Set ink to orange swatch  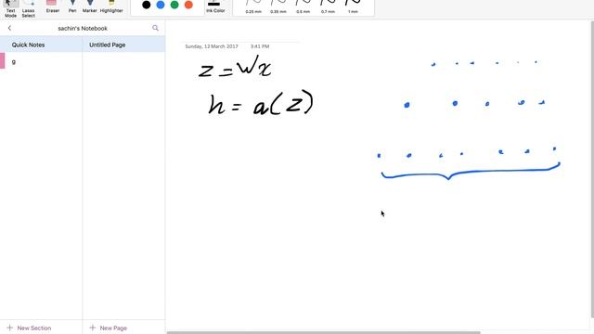[x=188, y=5]
